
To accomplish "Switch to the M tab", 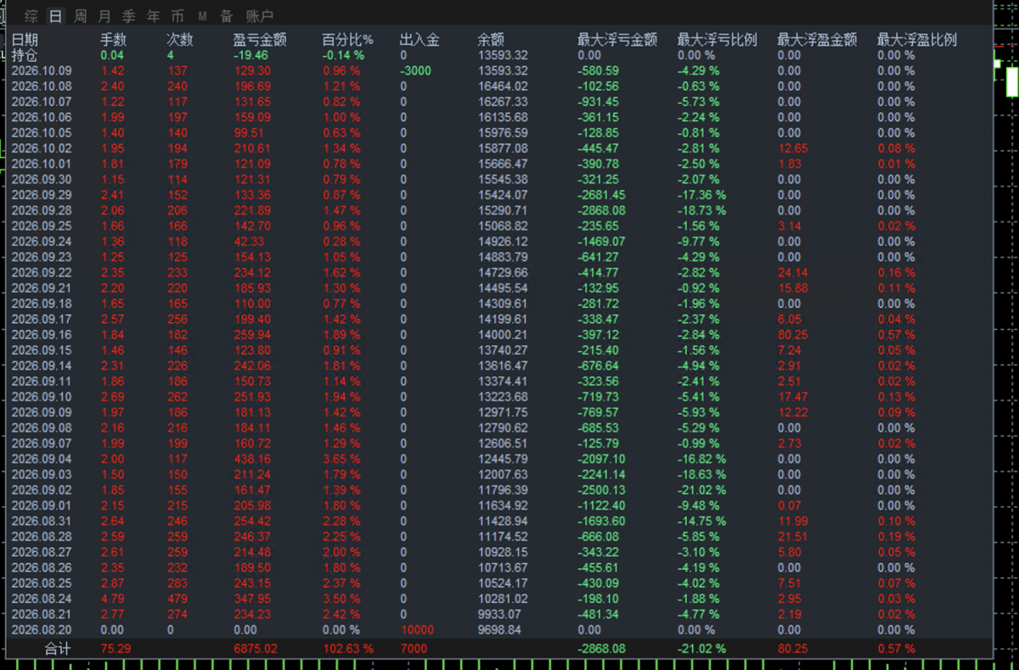I will click(201, 16).
